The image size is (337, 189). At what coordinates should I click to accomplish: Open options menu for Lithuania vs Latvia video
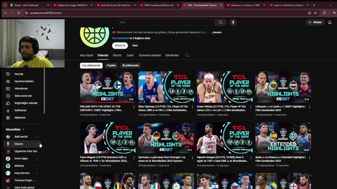click(x=309, y=107)
